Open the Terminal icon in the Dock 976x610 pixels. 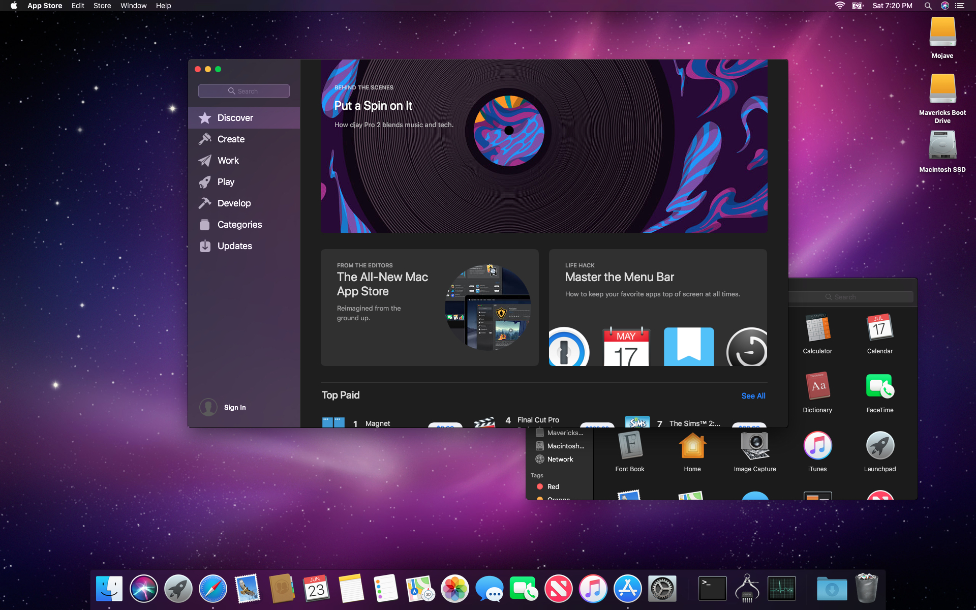[712, 589]
